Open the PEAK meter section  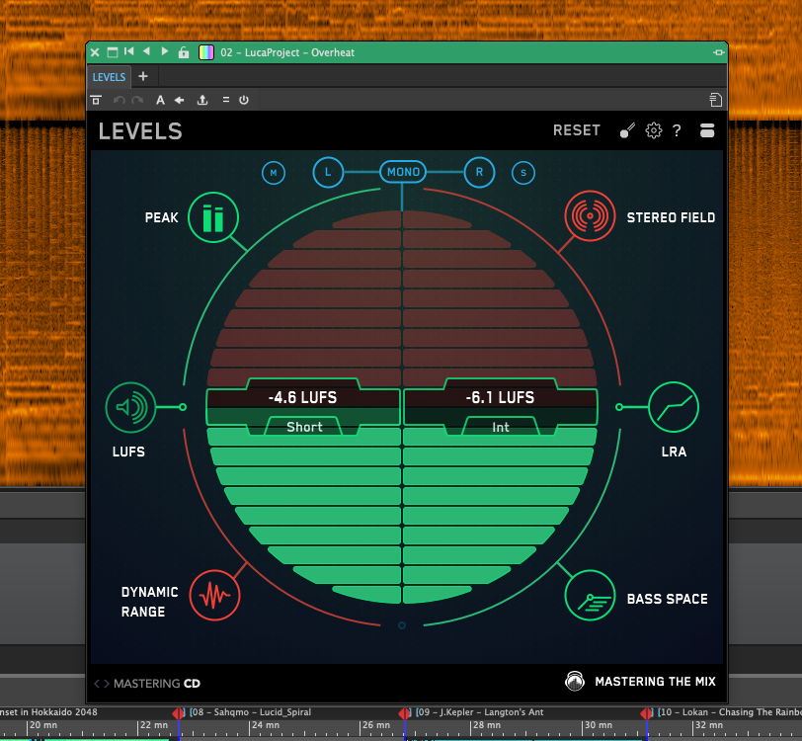point(213,217)
